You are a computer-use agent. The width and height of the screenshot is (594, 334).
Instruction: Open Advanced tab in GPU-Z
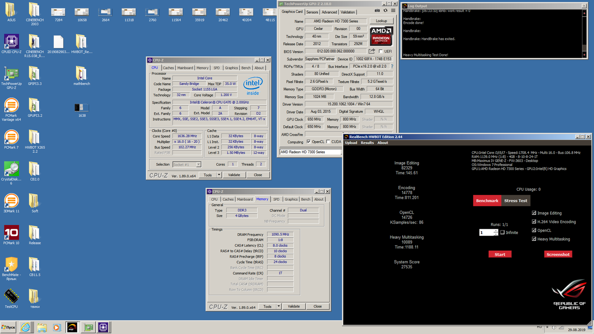coord(329,12)
